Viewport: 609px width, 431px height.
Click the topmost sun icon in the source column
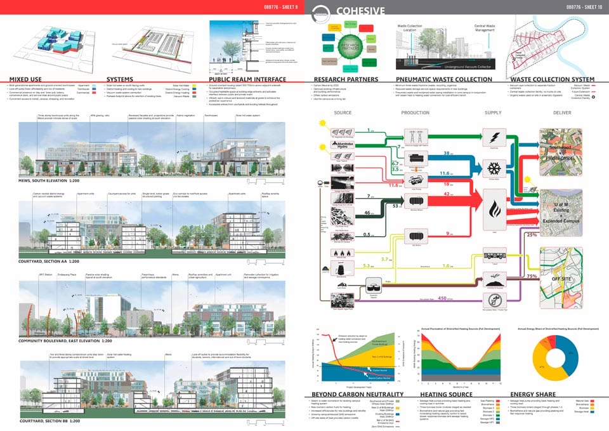tap(322, 124)
